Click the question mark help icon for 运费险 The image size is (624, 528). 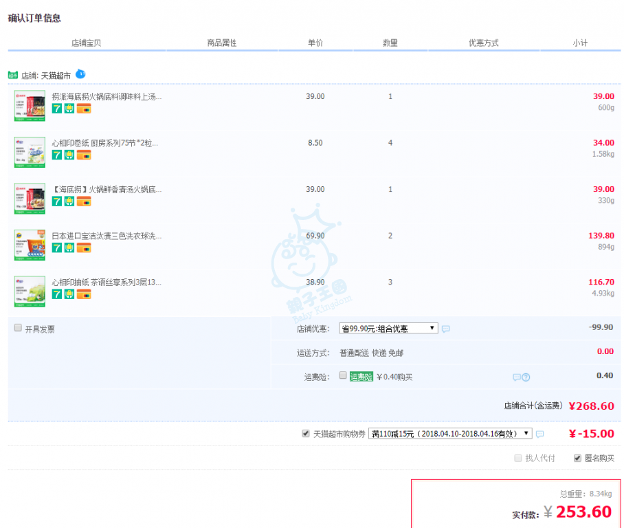526,377
